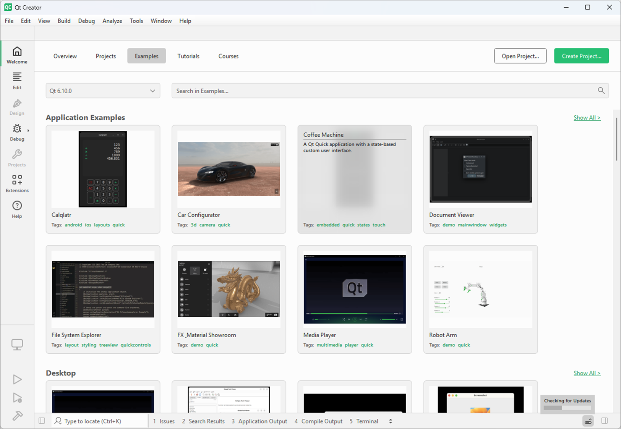Switch to the Tutorials tab
This screenshot has width=621, height=429.
pos(188,56)
